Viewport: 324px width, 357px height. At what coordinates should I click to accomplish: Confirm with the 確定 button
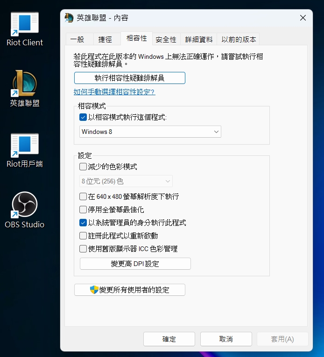pyautogui.click(x=169, y=339)
